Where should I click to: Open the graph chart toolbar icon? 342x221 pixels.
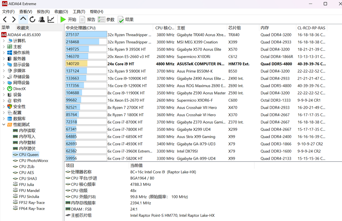click(x=51, y=20)
